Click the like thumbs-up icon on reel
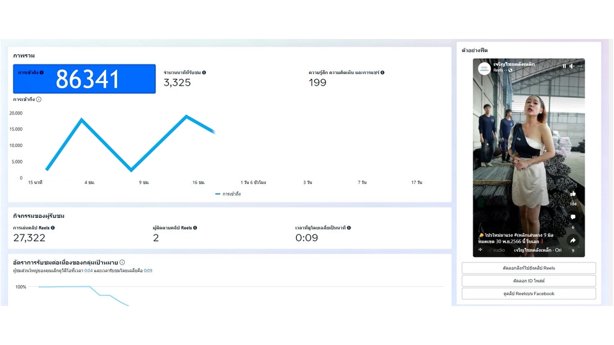614x345 pixels. [x=573, y=194]
